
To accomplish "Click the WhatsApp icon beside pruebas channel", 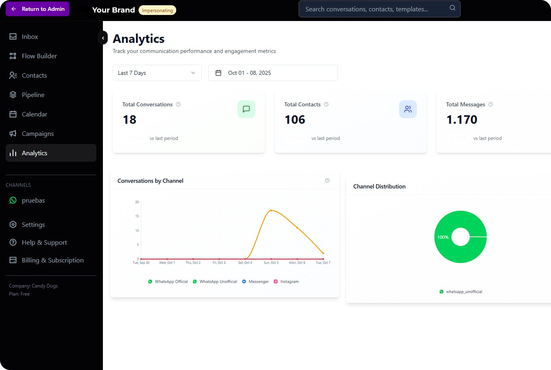I will 13,200.
